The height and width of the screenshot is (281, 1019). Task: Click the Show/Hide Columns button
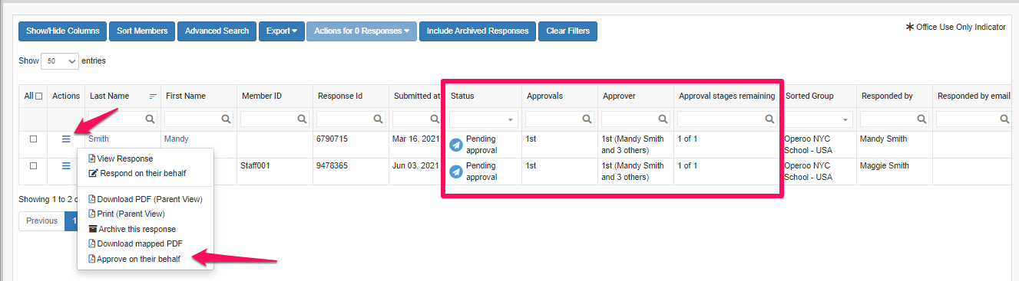(x=63, y=31)
